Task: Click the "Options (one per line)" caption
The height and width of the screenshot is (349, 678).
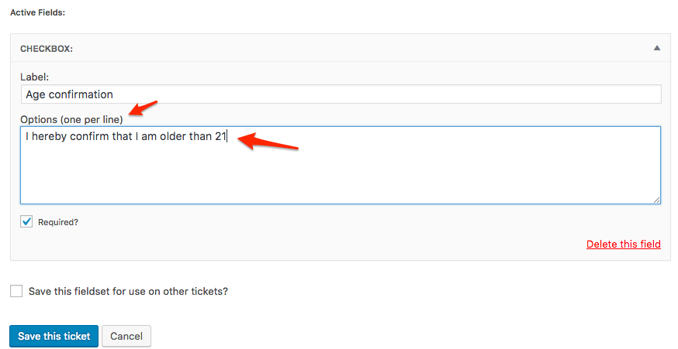Action: pos(71,119)
